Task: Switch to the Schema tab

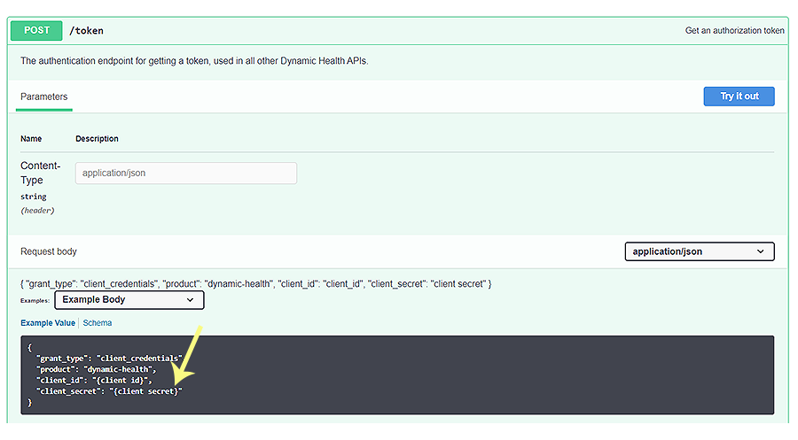Action: (x=98, y=323)
